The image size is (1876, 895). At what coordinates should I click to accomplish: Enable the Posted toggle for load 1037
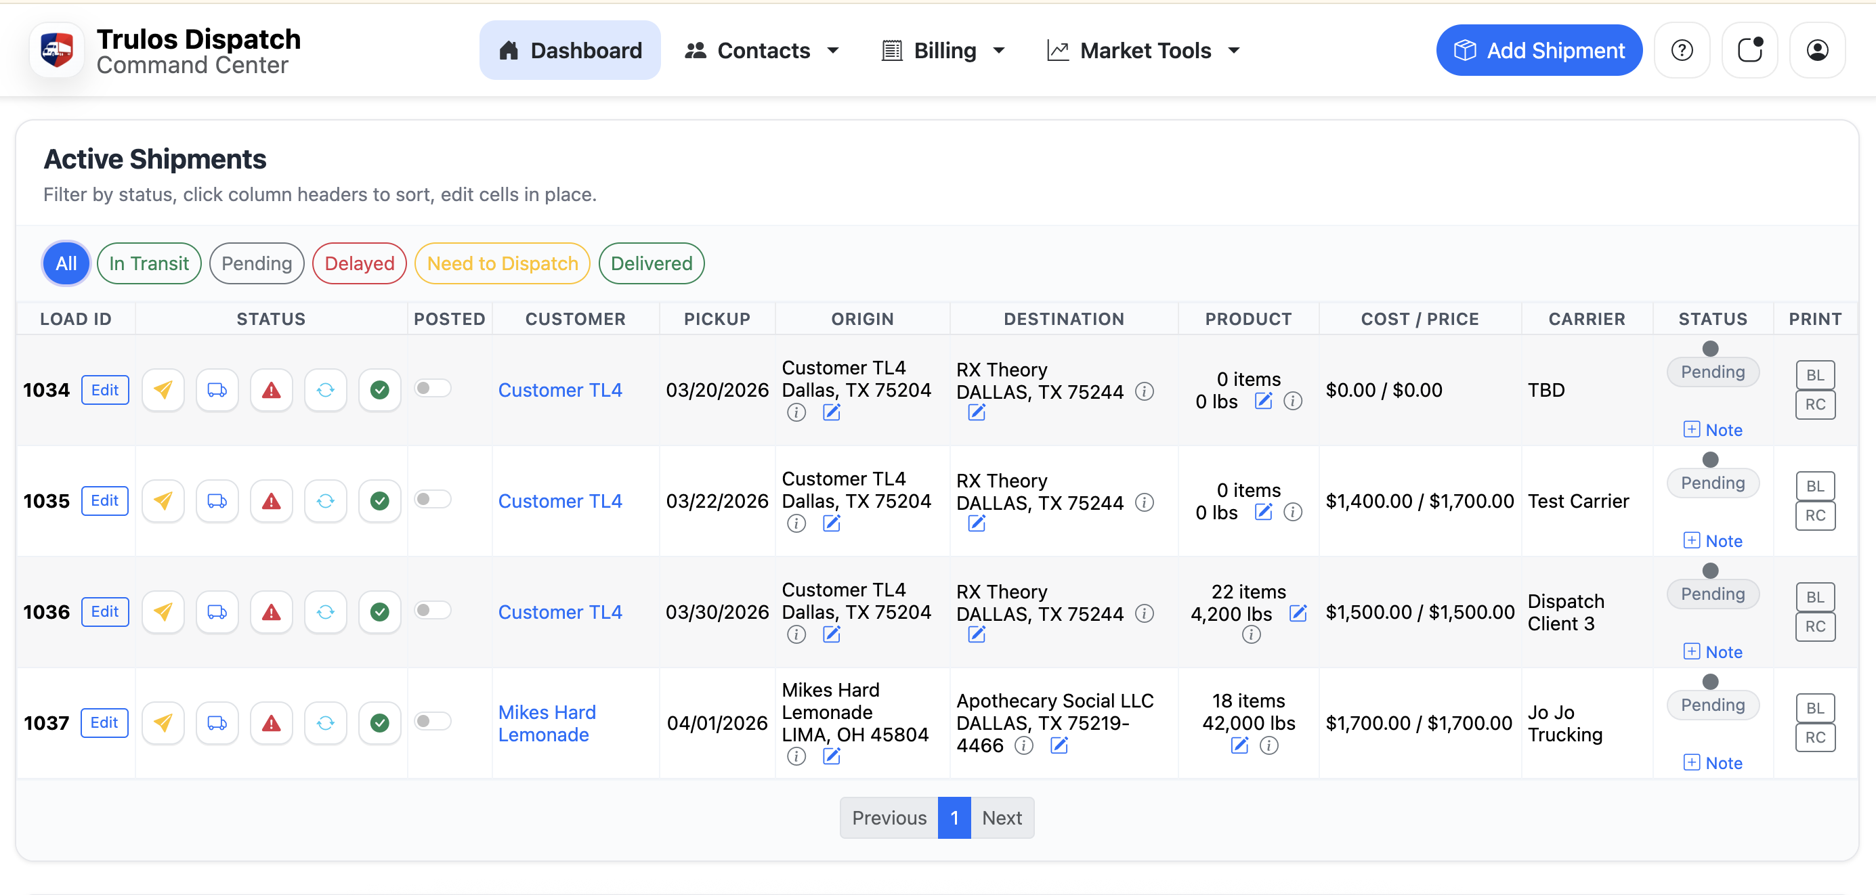coord(433,722)
